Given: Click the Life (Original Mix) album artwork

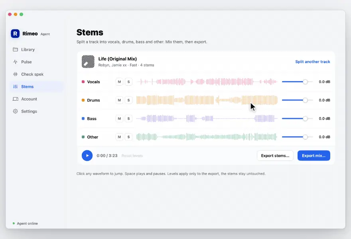Looking at the screenshot, I should pyautogui.click(x=88, y=61).
